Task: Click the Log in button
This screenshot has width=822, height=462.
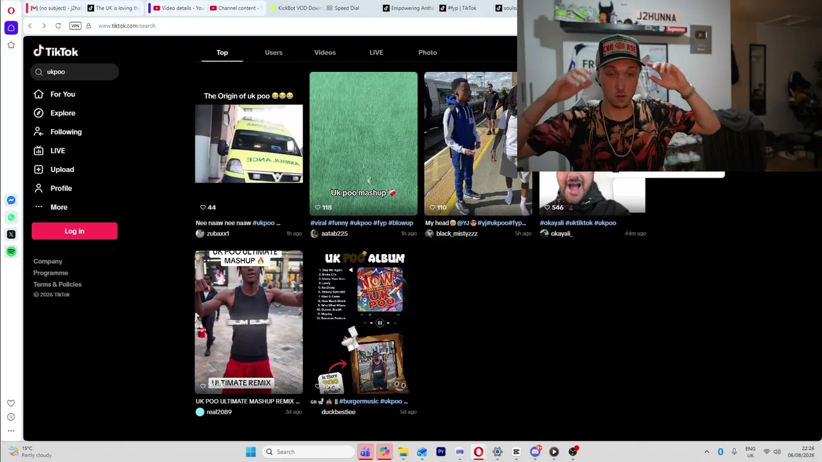Action: pyautogui.click(x=74, y=231)
